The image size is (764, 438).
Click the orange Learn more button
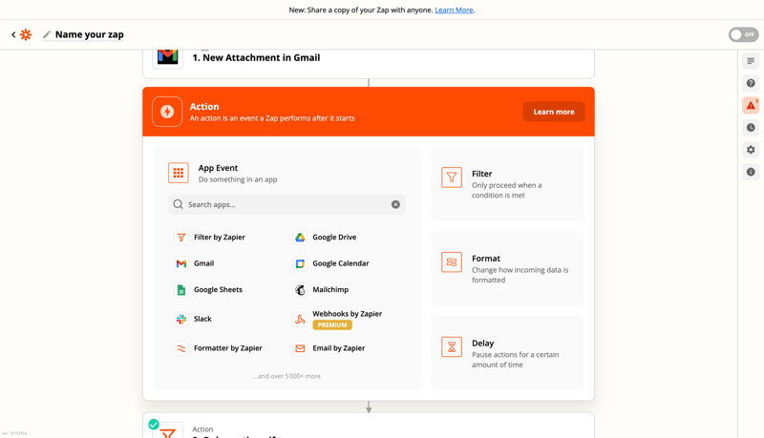tap(554, 112)
